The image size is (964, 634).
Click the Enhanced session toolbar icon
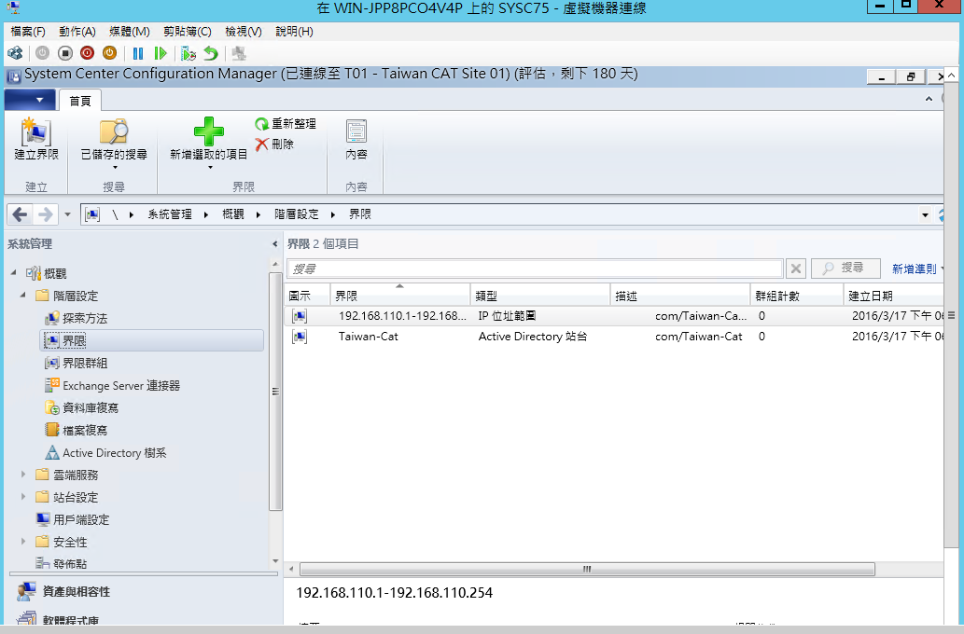pos(239,53)
